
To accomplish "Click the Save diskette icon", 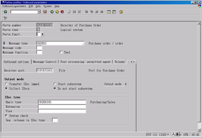I will [x=45, y=12].
